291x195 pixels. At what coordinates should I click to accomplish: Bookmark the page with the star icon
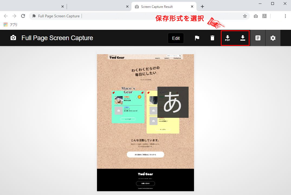click(245, 16)
